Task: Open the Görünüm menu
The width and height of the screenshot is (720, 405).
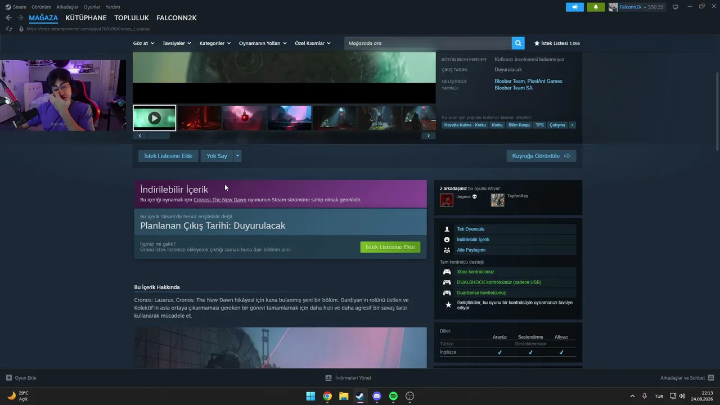Action: click(41, 7)
